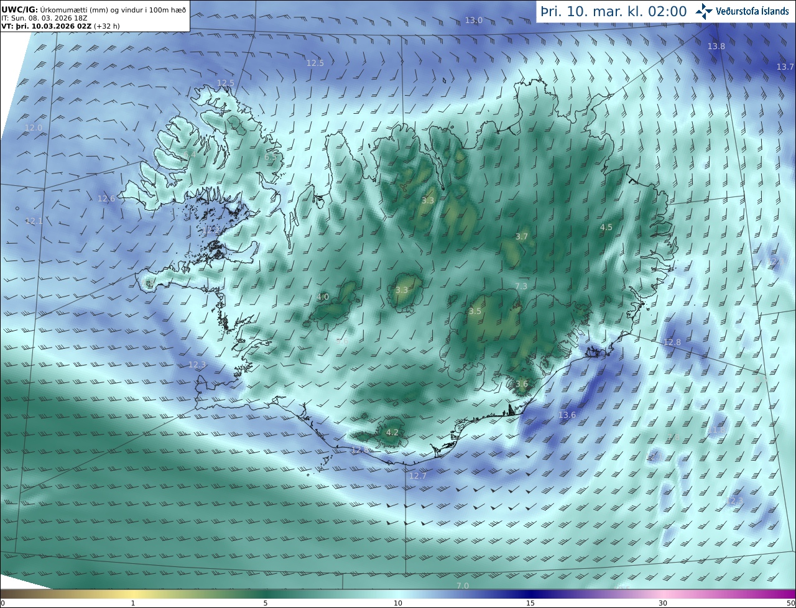Select the 'Veðurstofa Íslands' logo text
This screenshot has width=796, height=608.
(752, 11)
